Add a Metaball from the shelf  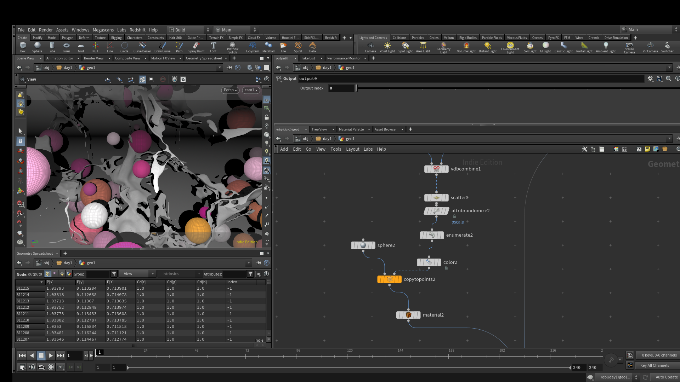(x=268, y=47)
